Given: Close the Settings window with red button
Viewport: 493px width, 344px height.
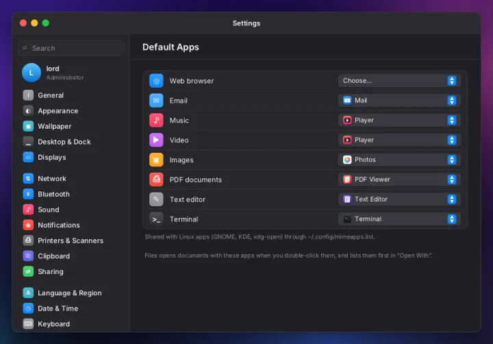Looking at the screenshot, I should pos(23,23).
